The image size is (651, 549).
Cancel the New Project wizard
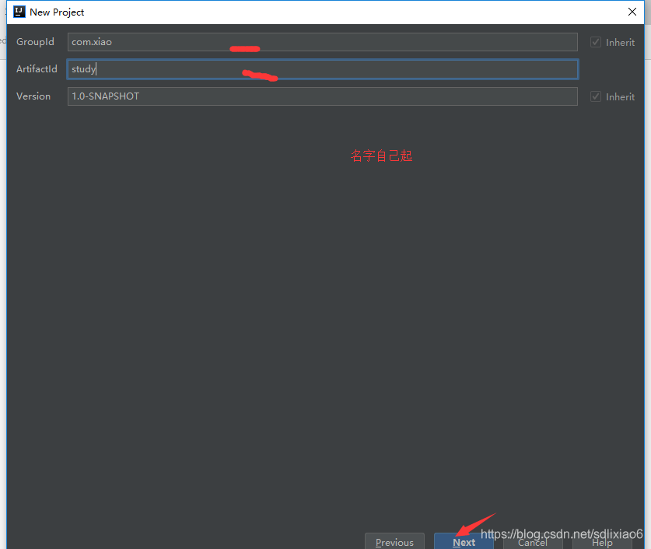click(533, 542)
